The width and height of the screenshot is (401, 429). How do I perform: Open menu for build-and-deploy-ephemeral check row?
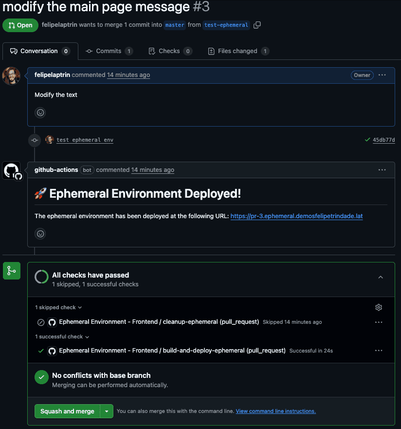[x=379, y=351]
